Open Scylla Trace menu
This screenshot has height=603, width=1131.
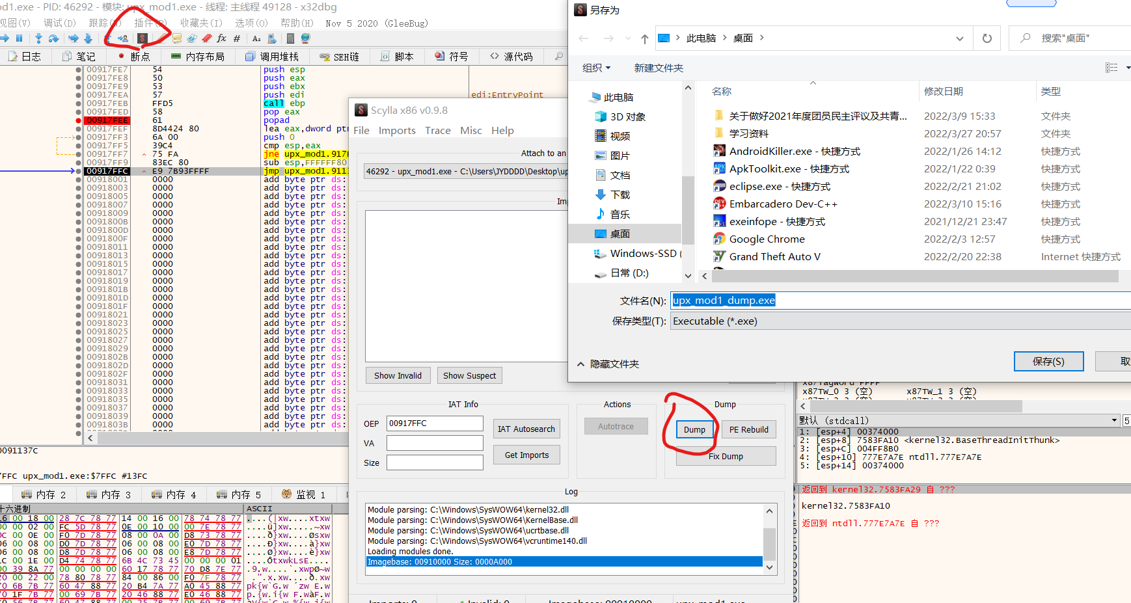pyautogui.click(x=438, y=131)
